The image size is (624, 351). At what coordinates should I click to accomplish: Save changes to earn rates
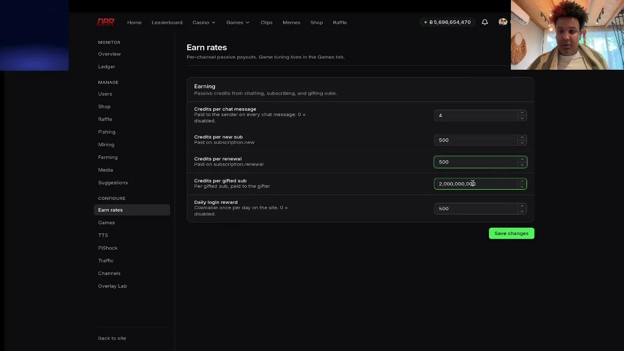pyautogui.click(x=511, y=233)
